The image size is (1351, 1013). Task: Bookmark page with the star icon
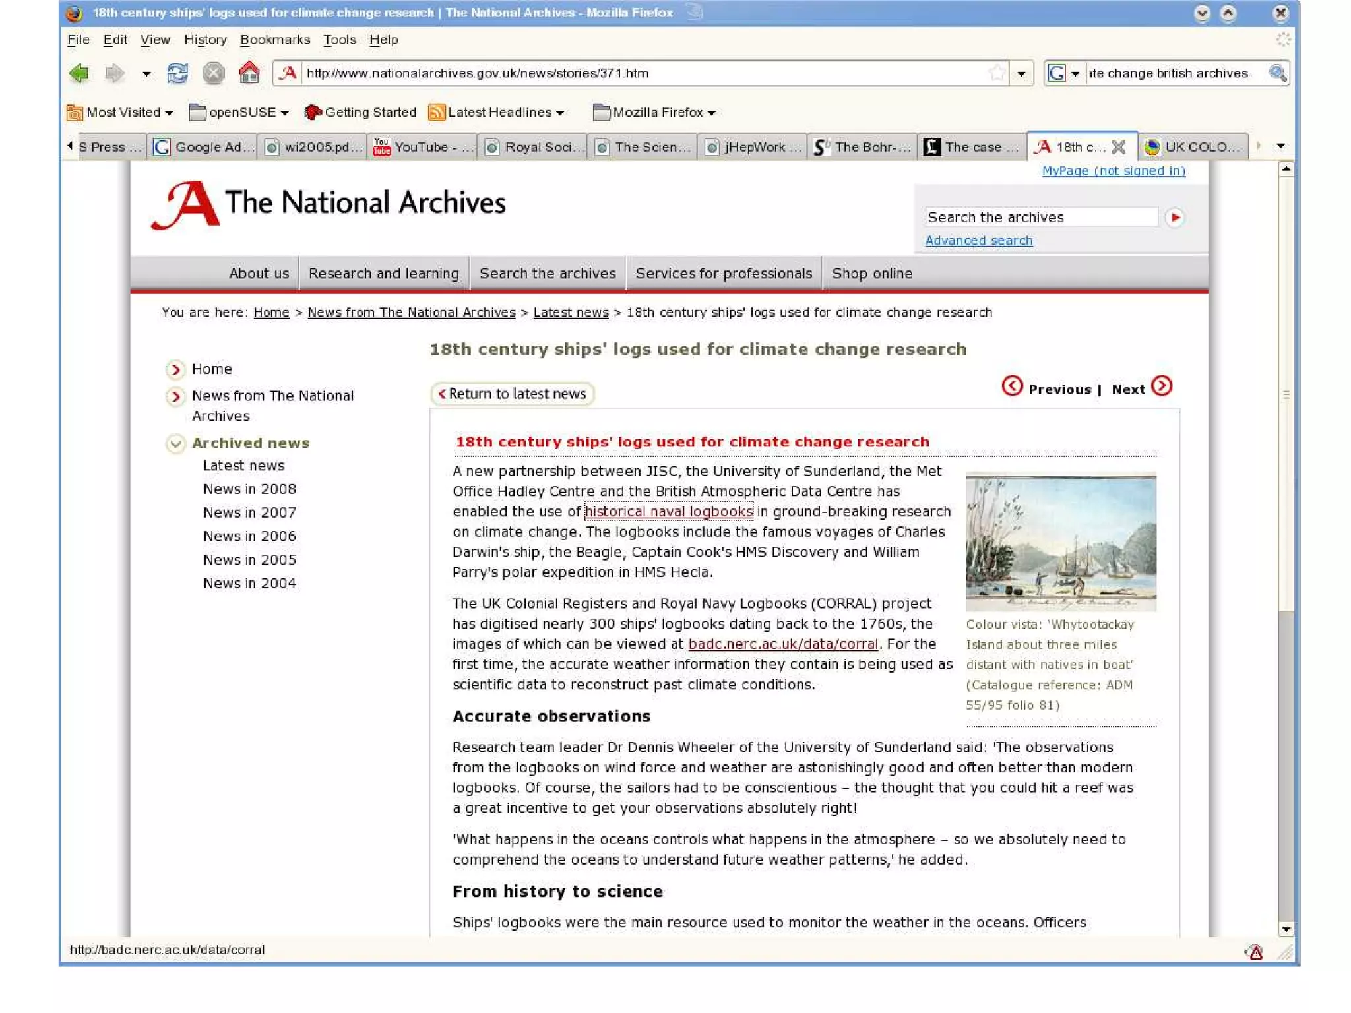pyautogui.click(x=997, y=73)
